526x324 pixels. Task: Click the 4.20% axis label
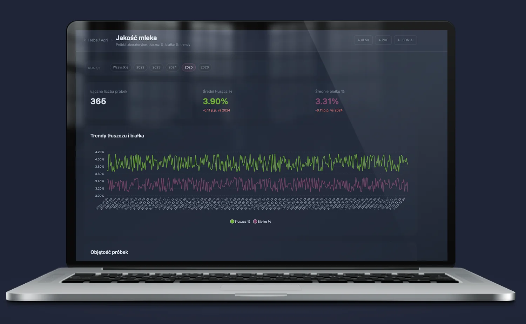pyautogui.click(x=100, y=152)
